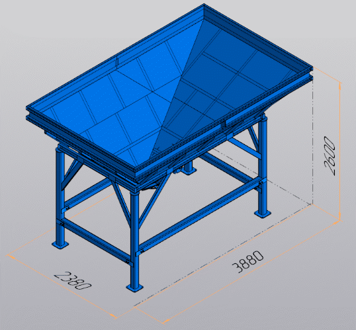Select the 3880 length dimension text
Screen dimensions: 356x330
tap(248, 262)
